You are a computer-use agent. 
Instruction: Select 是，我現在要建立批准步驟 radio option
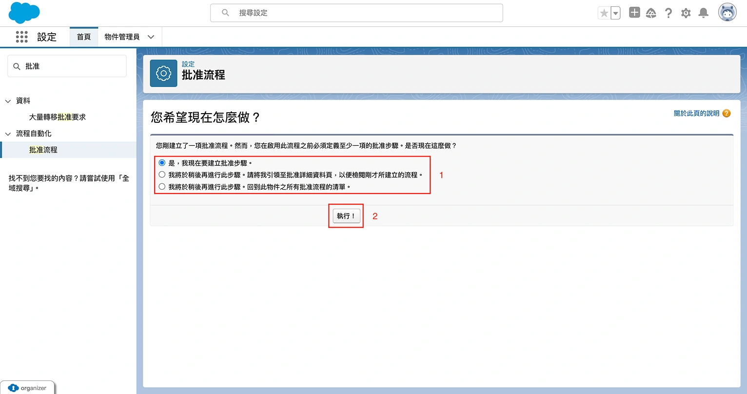click(162, 163)
